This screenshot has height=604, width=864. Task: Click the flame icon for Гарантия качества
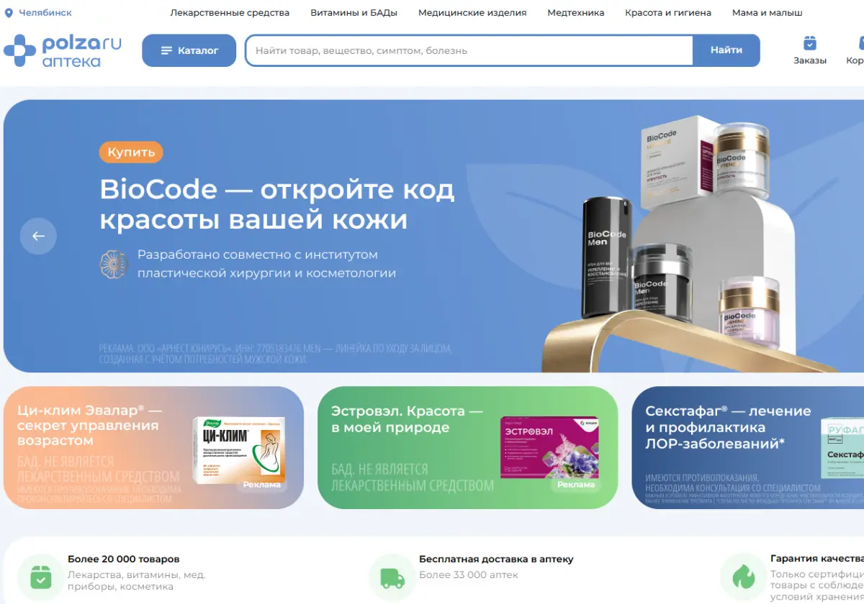(x=742, y=577)
